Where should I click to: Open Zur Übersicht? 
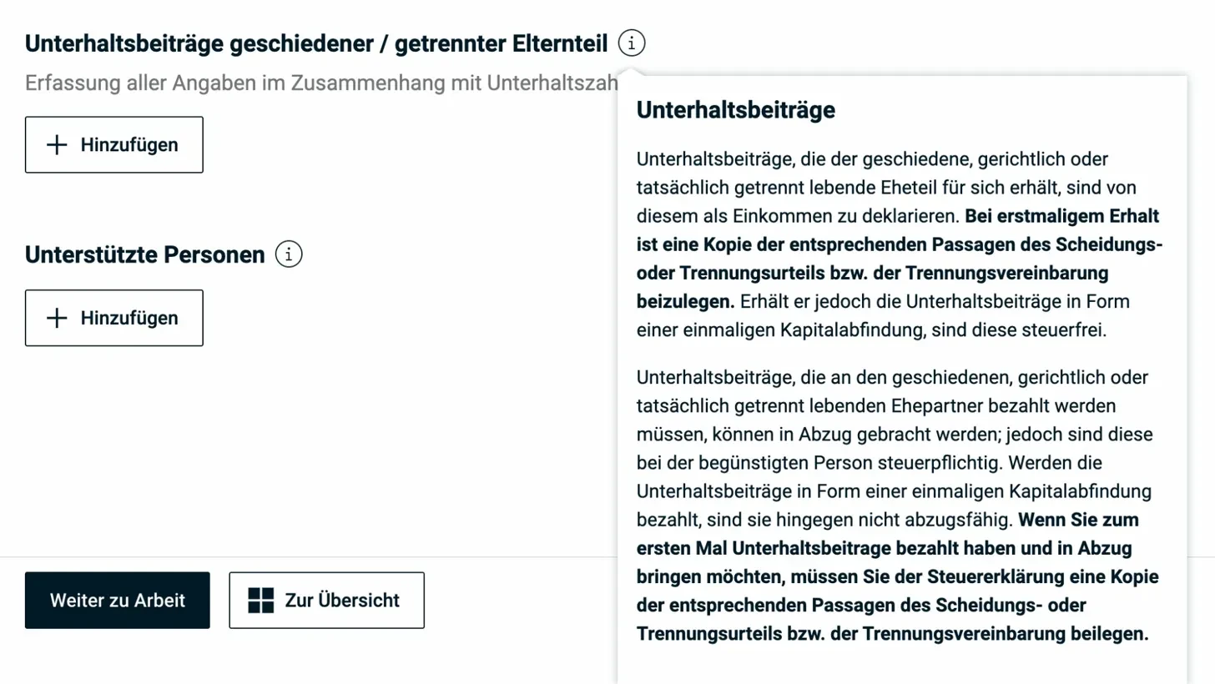[x=326, y=600]
